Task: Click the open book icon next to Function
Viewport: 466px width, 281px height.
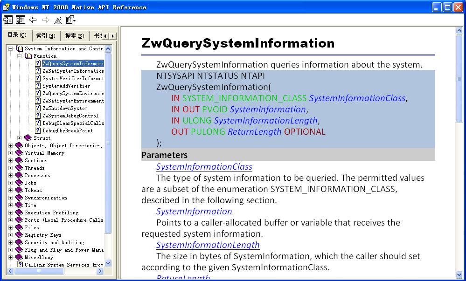Action: (x=28, y=56)
